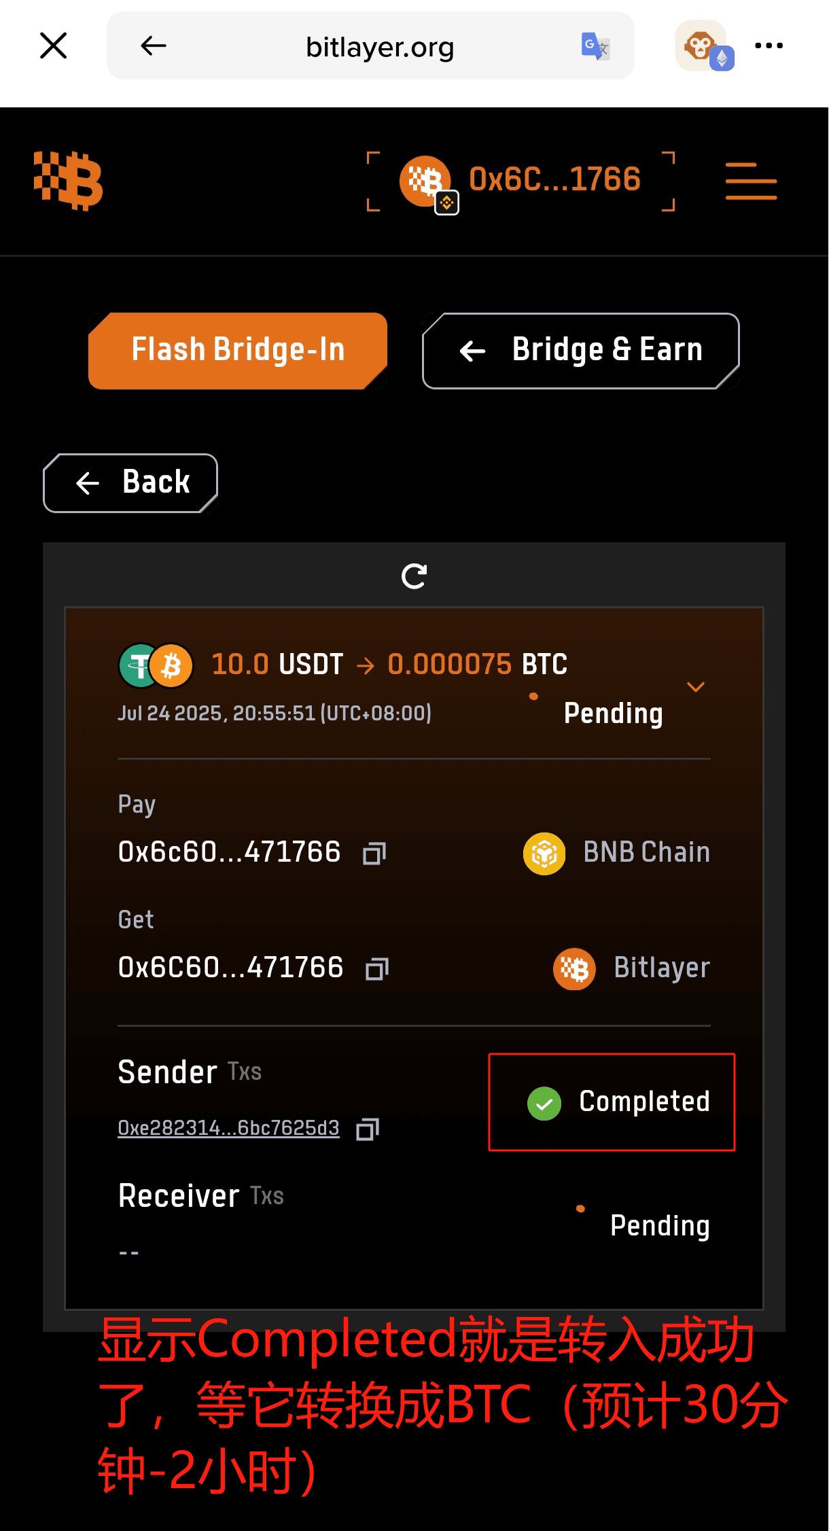Select the Flash Bridge-In tab

pos(238,351)
